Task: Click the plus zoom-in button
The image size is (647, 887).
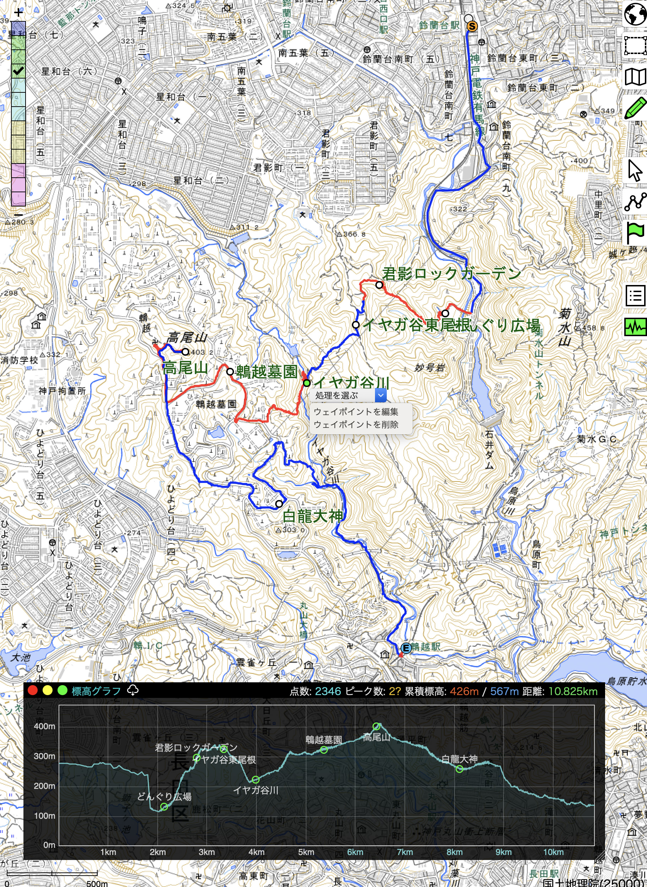Action: (x=18, y=12)
